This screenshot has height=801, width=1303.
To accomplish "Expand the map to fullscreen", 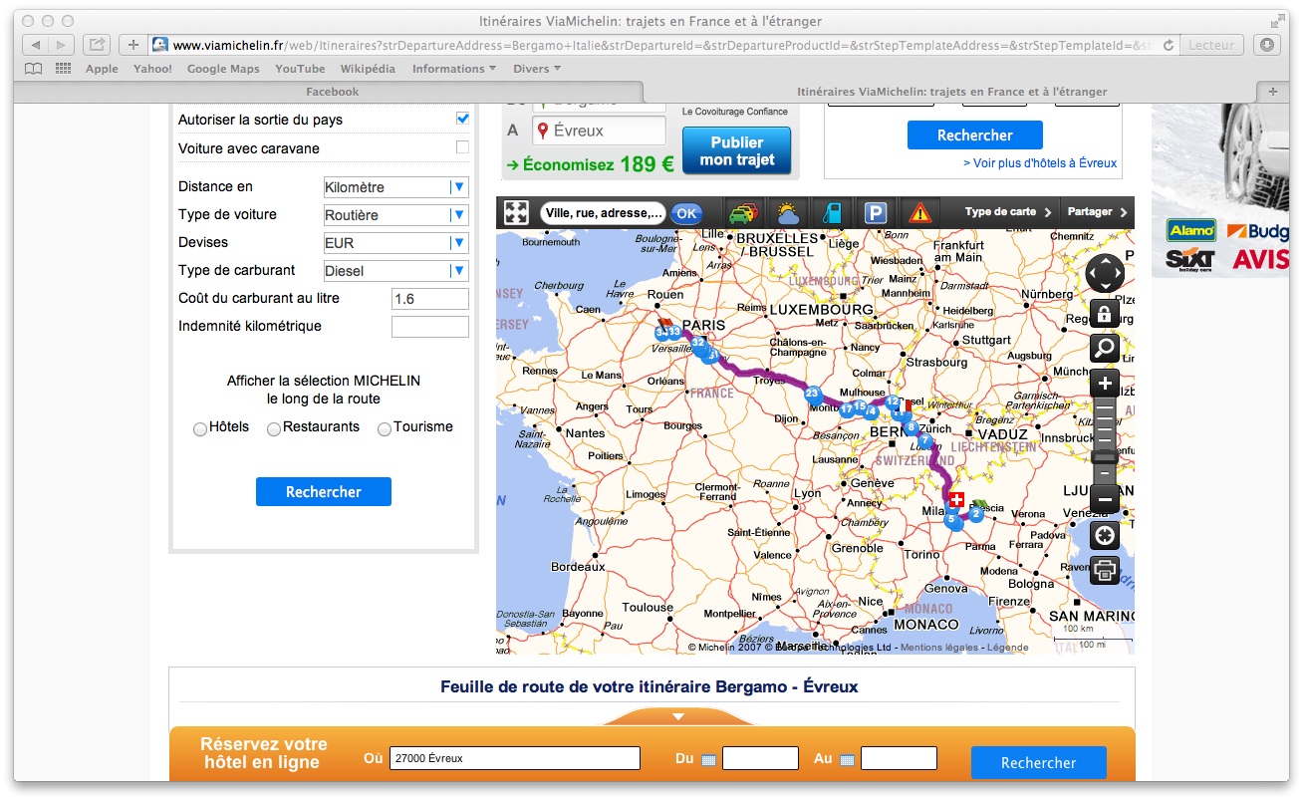I will (516, 212).
